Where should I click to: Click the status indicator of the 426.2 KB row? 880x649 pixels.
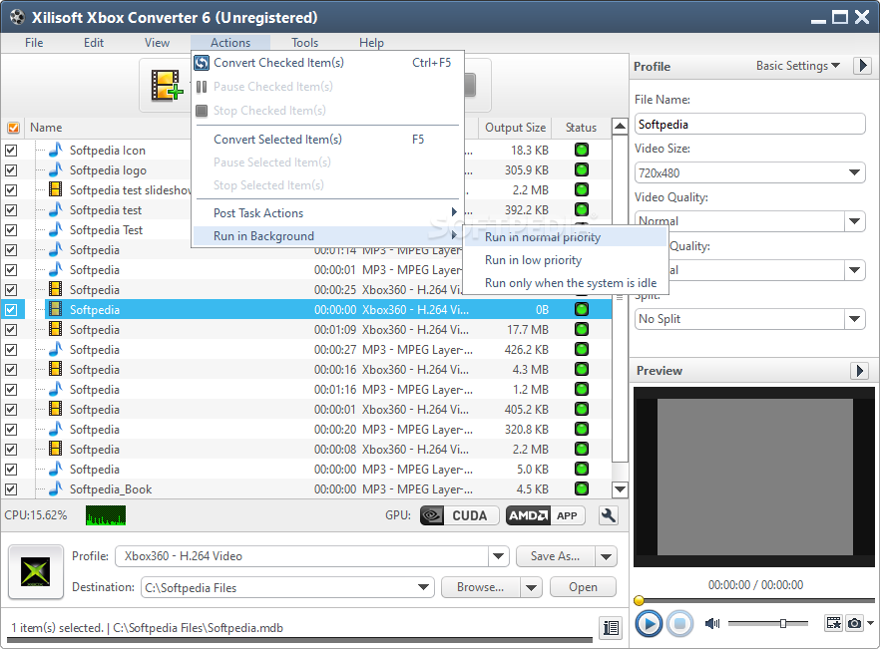tap(582, 349)
